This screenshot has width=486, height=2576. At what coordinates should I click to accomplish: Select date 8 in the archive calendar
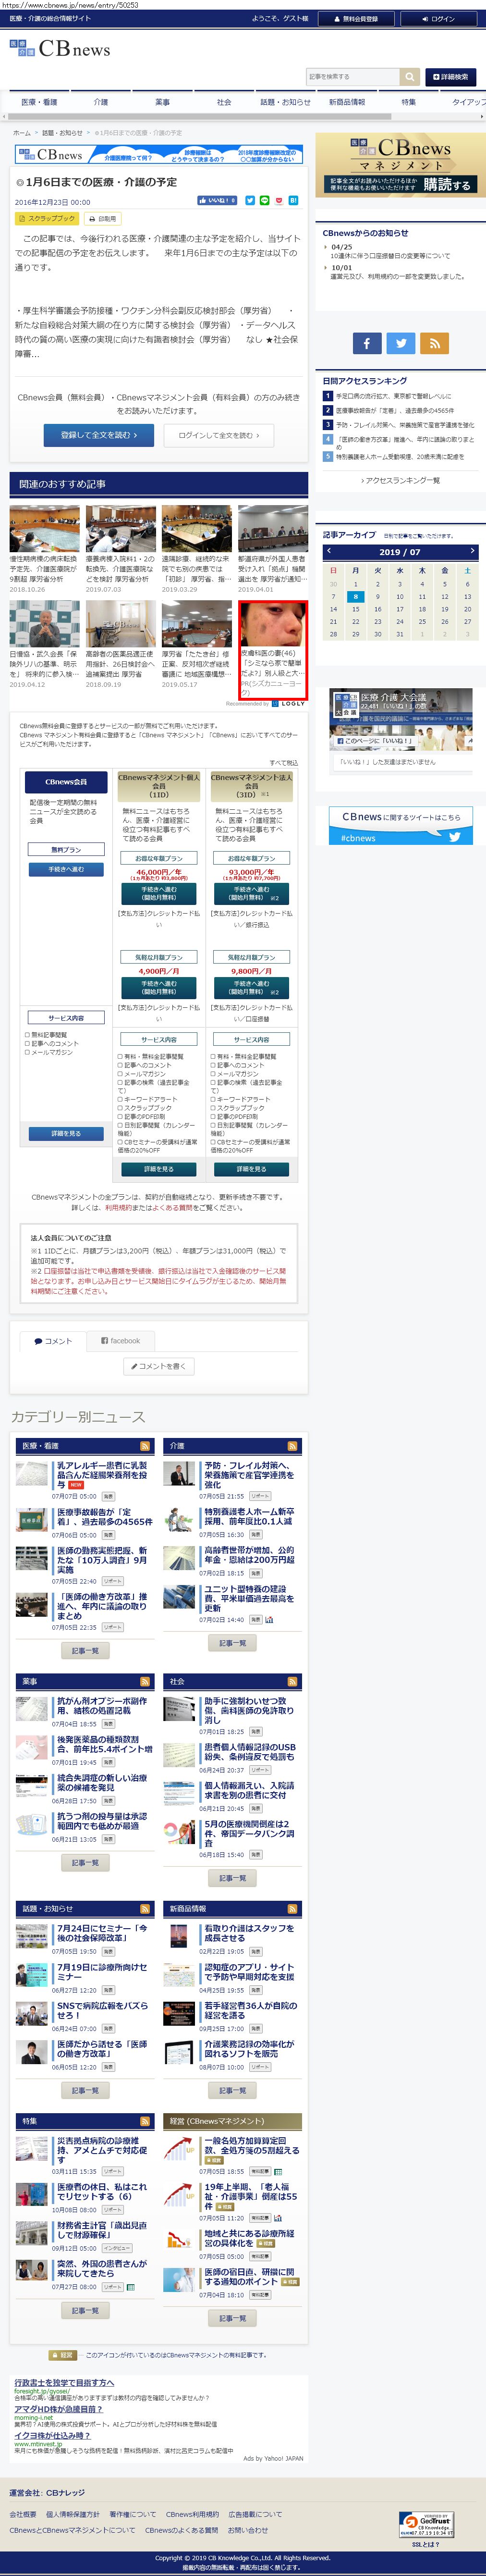pos(355,596)
